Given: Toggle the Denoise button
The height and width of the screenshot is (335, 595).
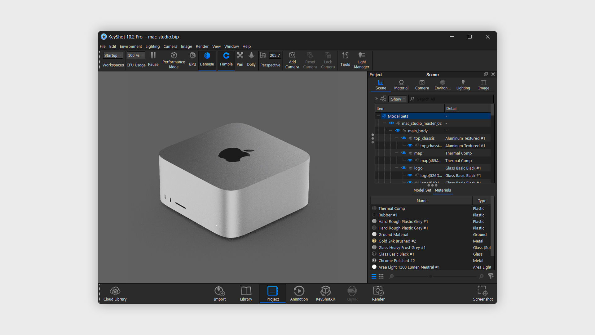Looking at the screenshot, I should [207, 60].
